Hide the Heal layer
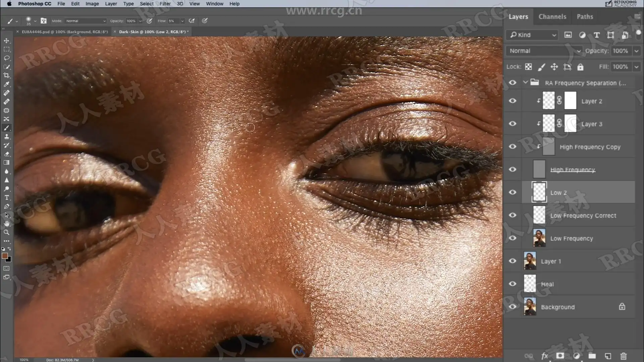The image size is (644, 362). (513, 284)
